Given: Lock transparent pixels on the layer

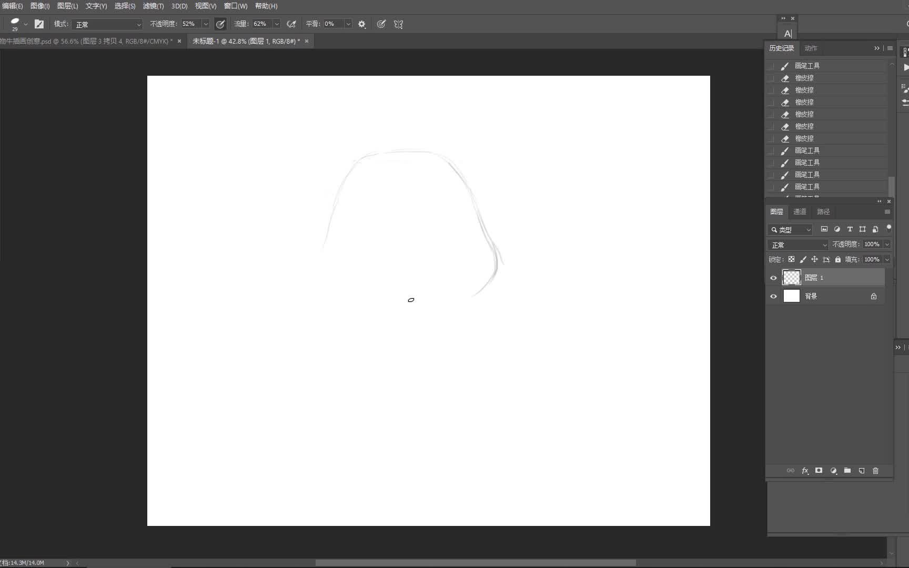Looking at the screenshot, I should pos(791,259).
